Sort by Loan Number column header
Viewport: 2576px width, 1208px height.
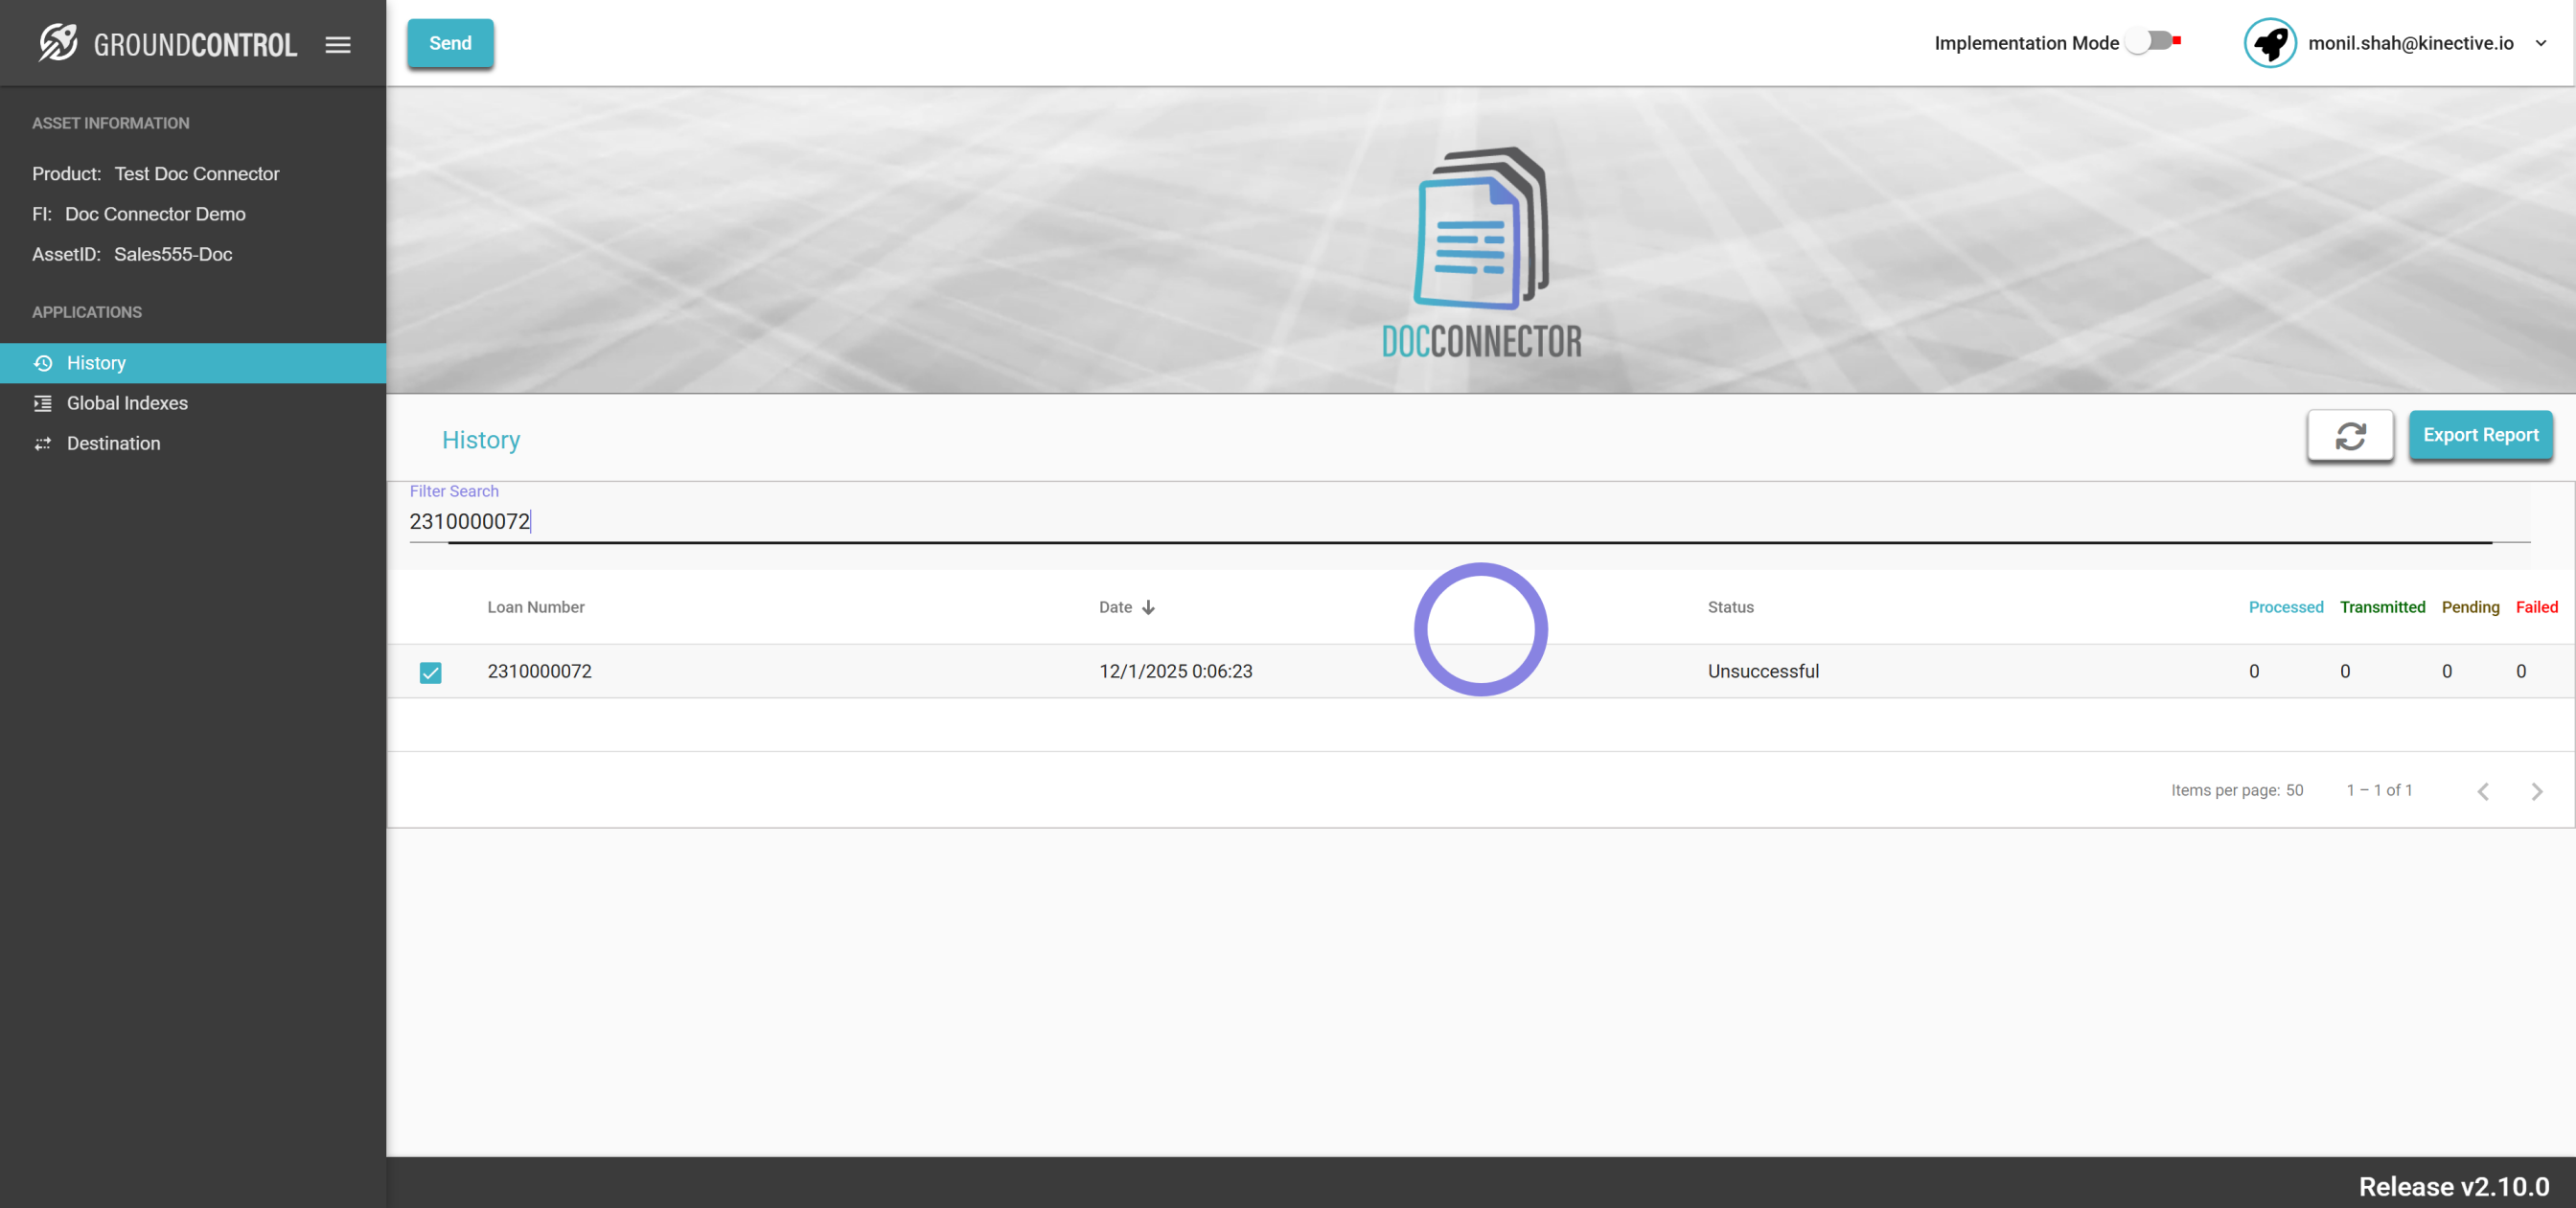tap(535, 607)
